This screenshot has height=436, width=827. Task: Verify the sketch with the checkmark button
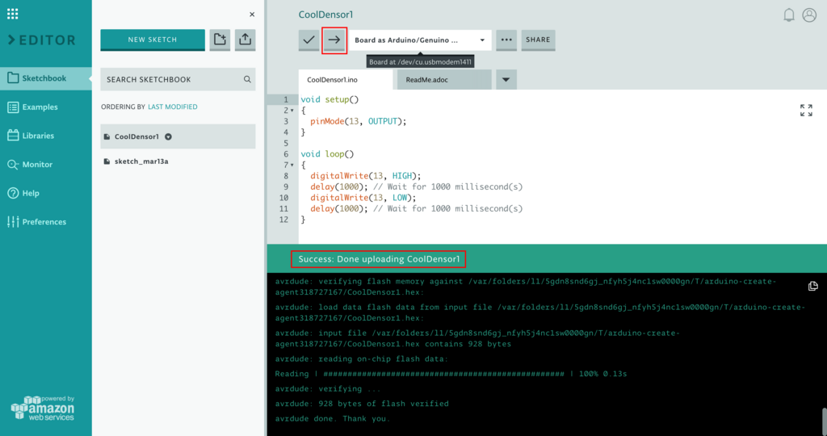[x=309, y=40]
